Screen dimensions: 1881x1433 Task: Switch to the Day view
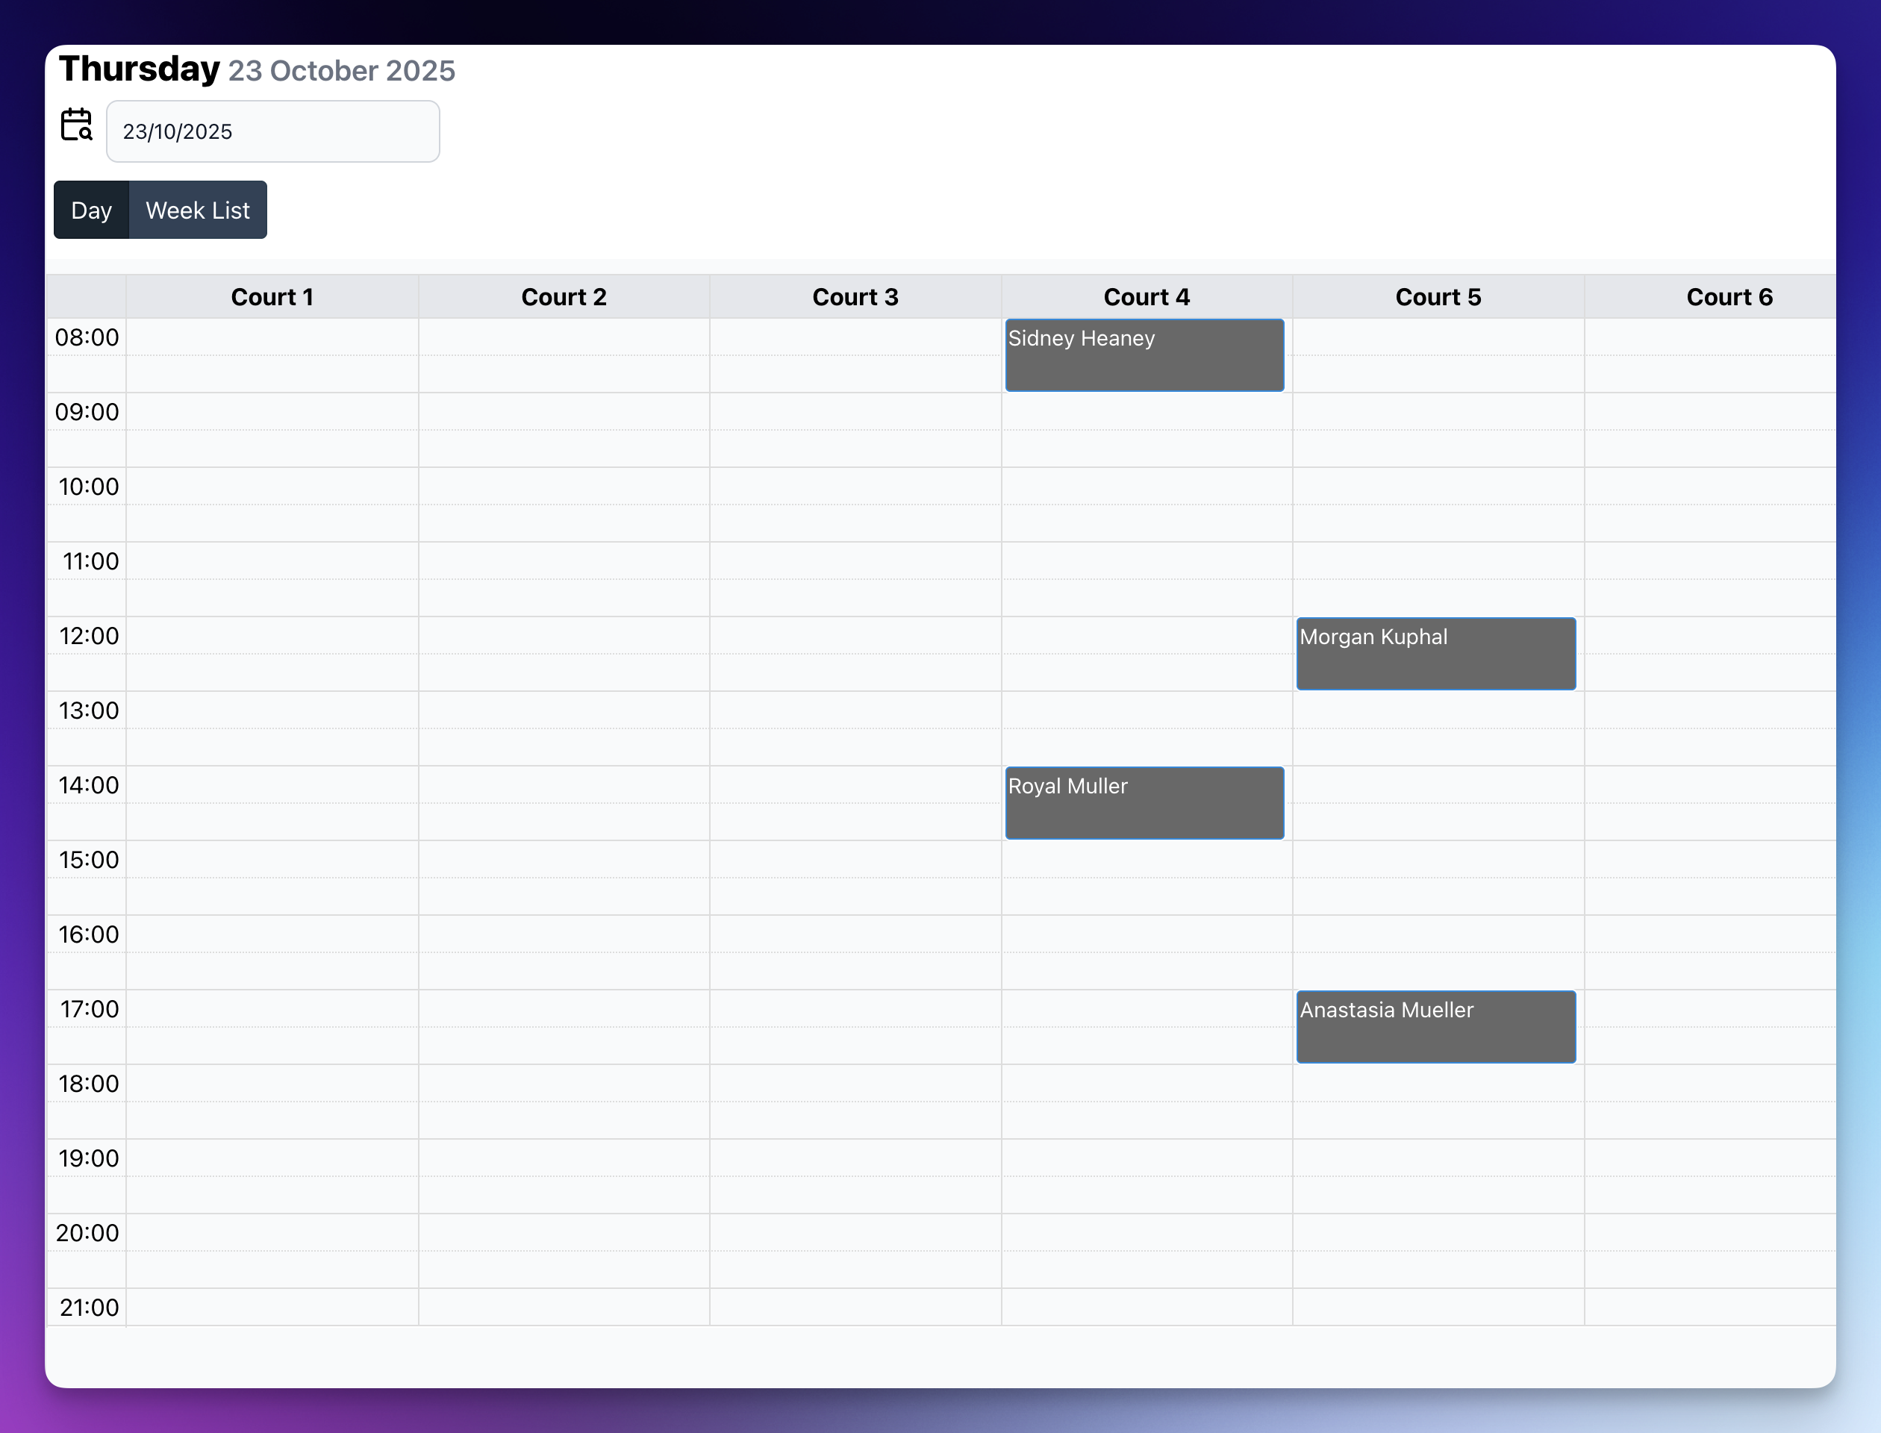point(91,210)
